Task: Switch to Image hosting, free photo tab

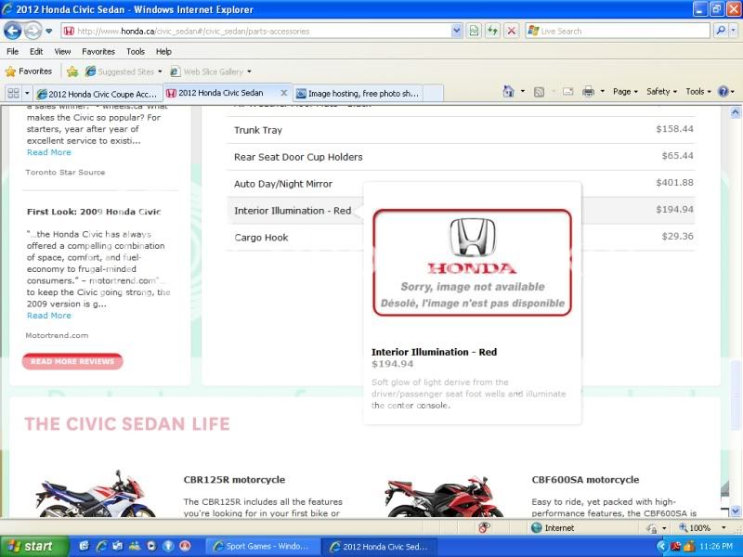Action: click(x=358, y=94)
